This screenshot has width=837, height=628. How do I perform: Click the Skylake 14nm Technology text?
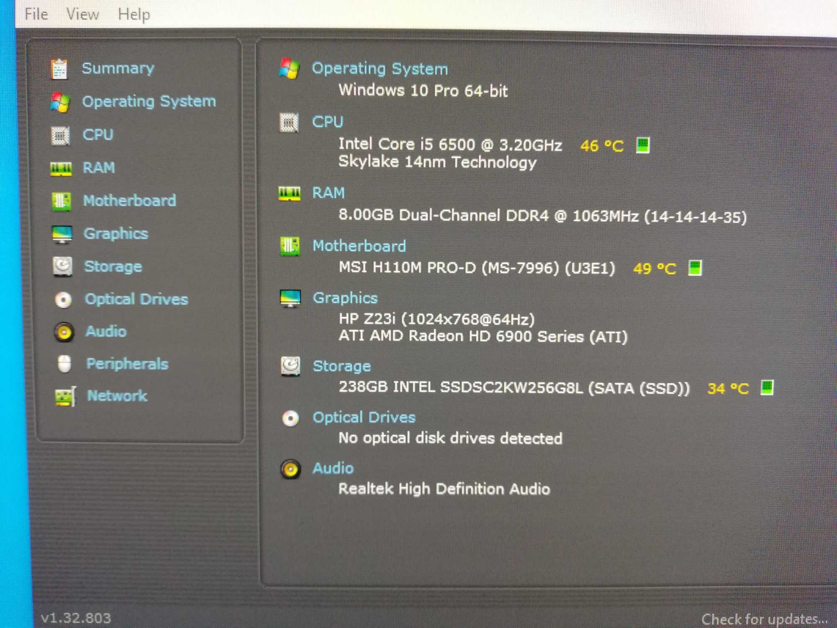[437, 162]
